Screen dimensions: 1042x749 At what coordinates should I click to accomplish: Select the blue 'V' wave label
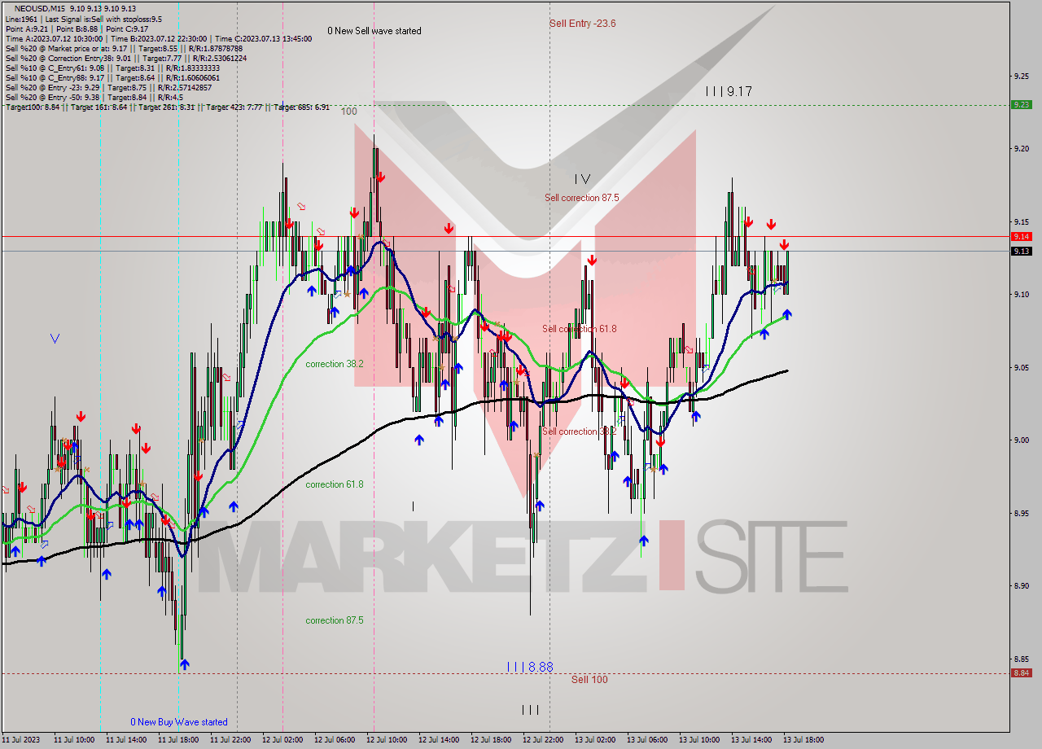point(55,338)
